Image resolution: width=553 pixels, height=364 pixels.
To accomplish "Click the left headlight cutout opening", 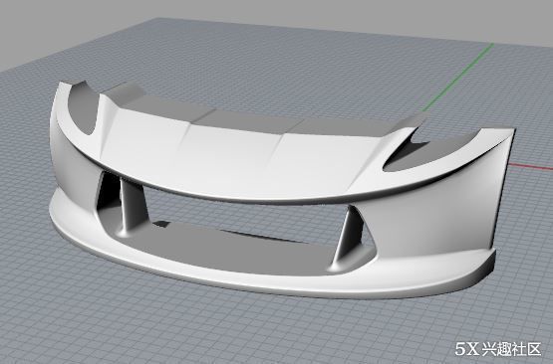I will [82, 109].
